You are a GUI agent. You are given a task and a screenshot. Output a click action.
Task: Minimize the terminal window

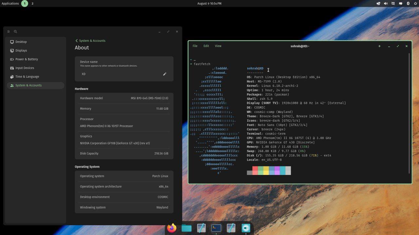pos(389,46)
